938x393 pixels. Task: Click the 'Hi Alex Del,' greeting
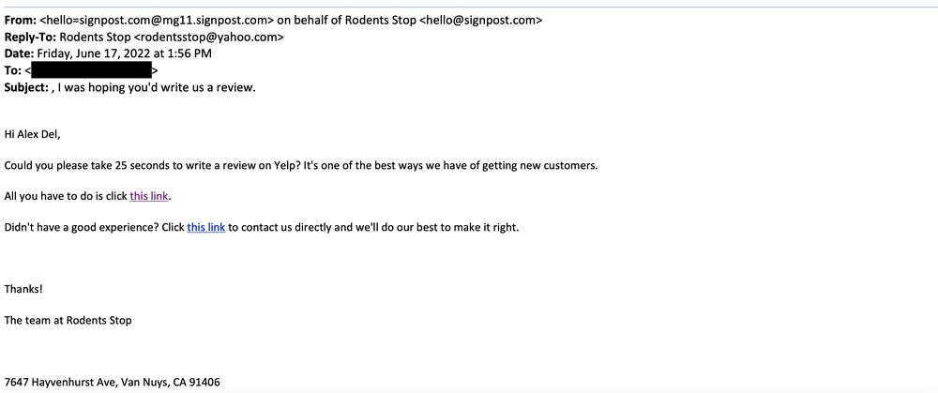click(33, 134)
